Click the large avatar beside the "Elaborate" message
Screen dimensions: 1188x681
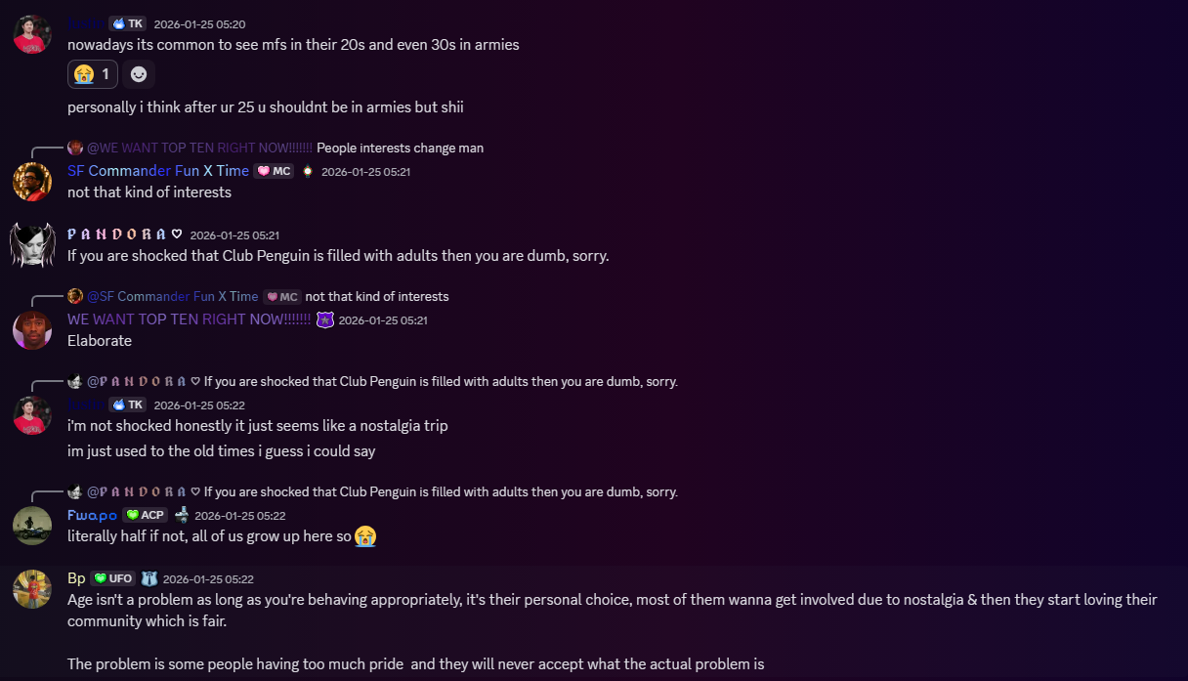(32, 330)
